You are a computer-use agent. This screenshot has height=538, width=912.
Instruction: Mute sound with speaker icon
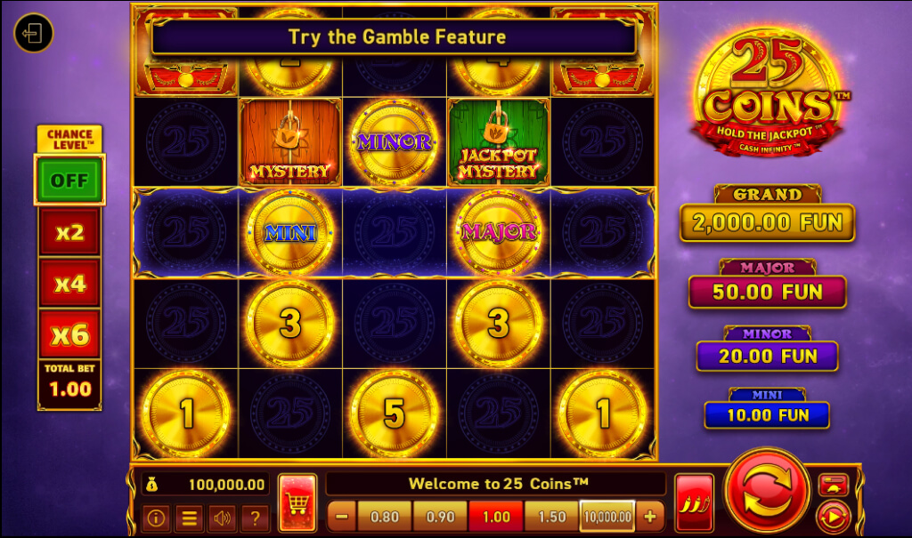222,517
